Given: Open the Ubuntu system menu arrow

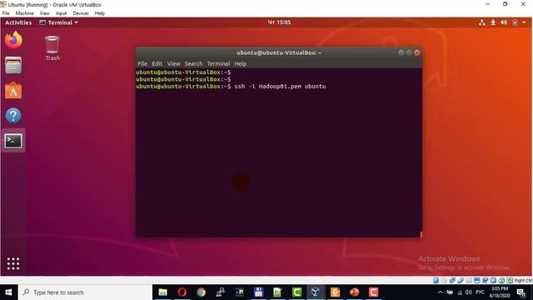Looking at the screenshot, I should click(524, 22).
